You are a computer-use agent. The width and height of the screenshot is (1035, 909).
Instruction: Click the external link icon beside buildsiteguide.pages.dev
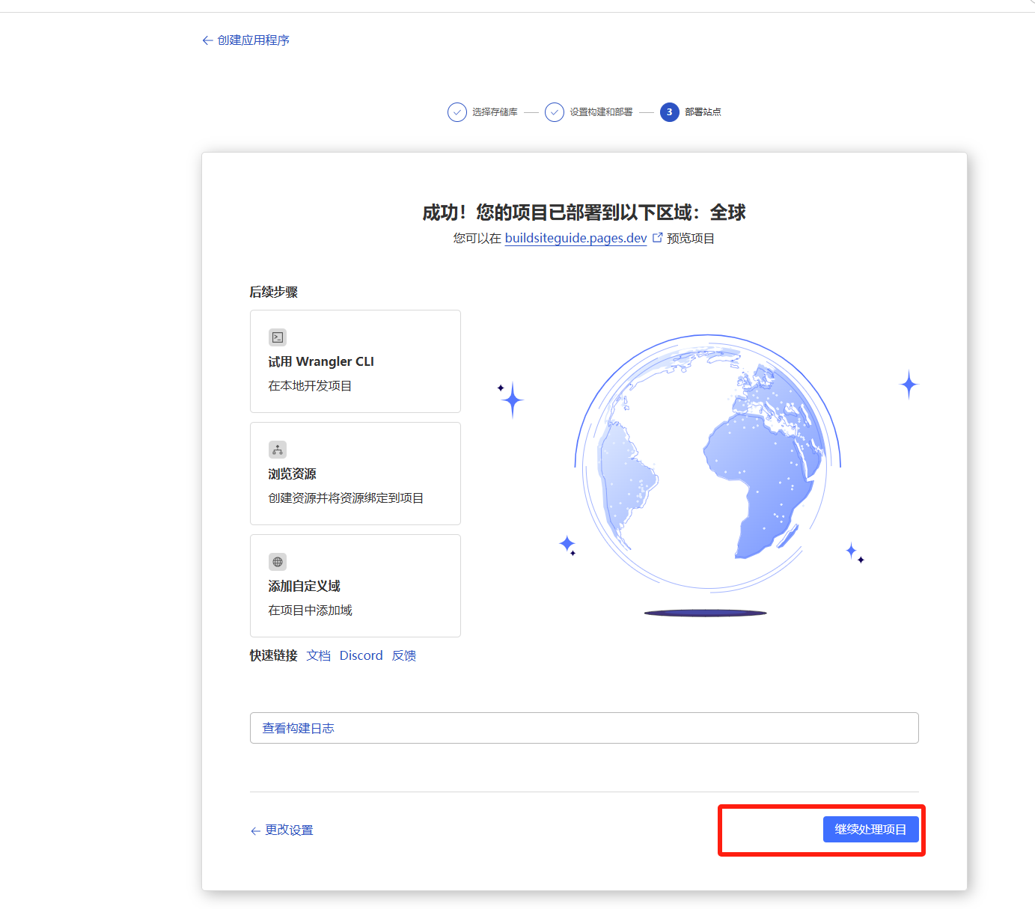657,236
